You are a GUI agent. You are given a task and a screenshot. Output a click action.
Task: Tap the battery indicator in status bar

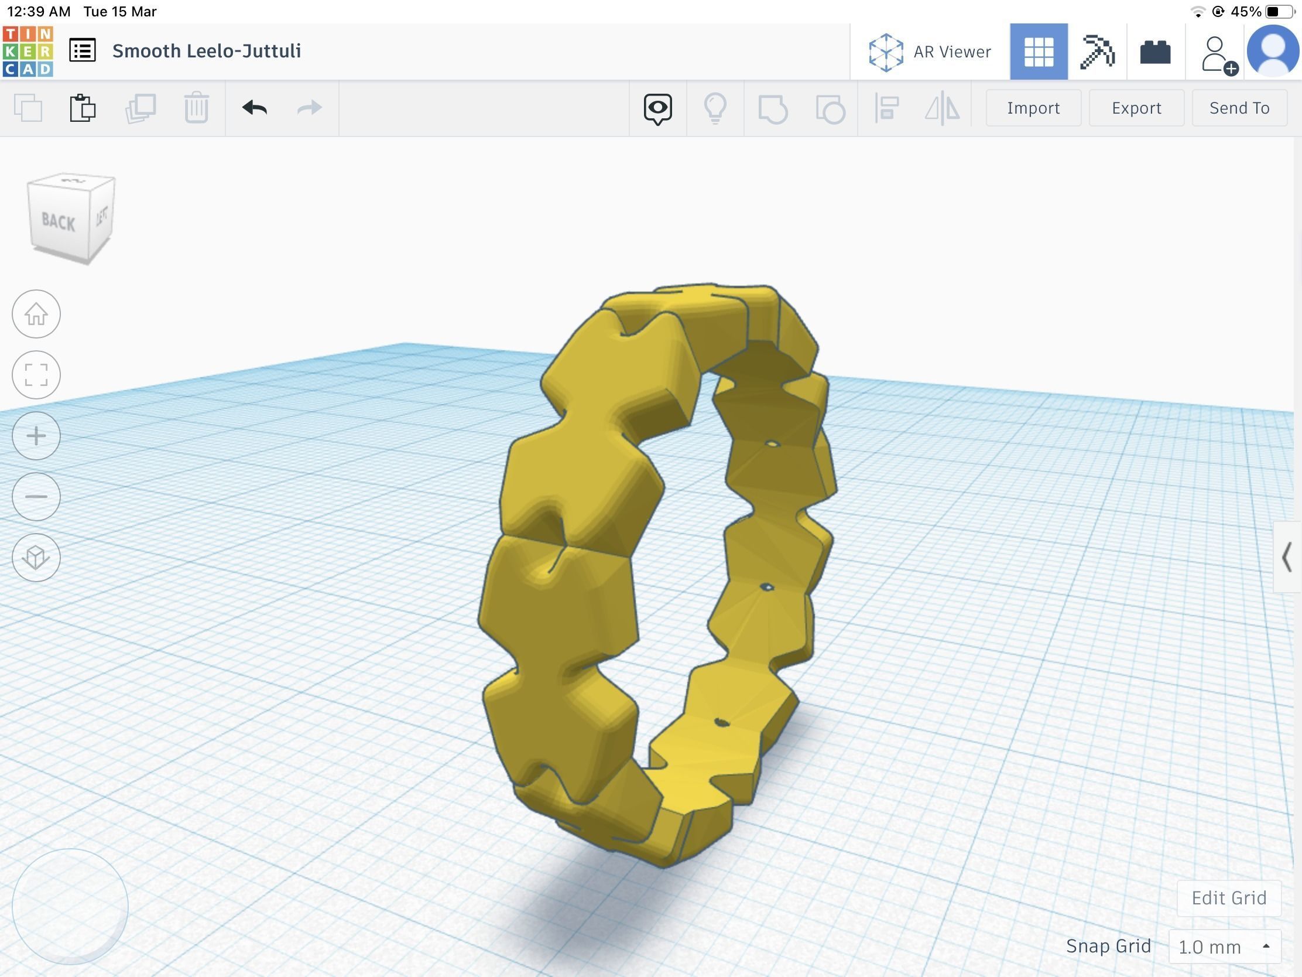click(1280, 12)
